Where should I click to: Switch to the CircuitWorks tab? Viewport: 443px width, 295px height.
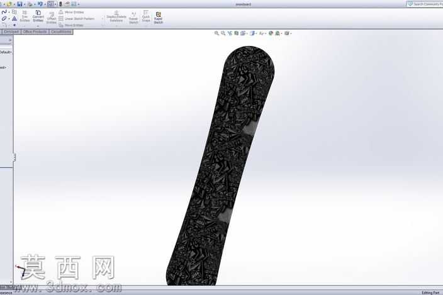pyautogui.click(x=61, y=31)
